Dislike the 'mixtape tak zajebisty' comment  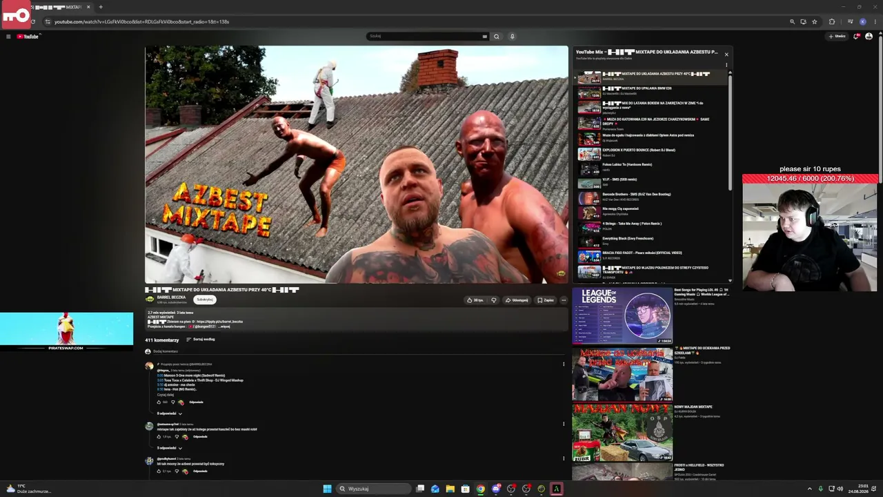click(177, 437)
